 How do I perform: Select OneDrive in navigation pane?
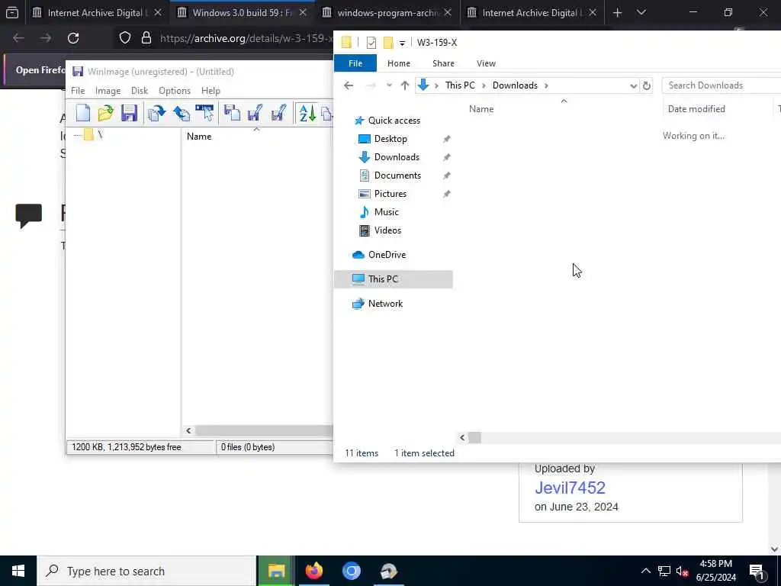387,255
